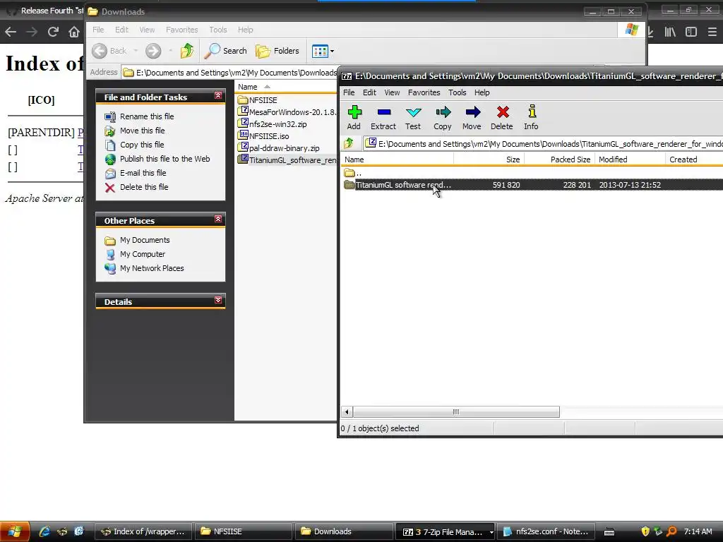Select the TitaniumGL software rend folder row
Image resolution: width=723 pixels, height=542 pixels.
point(532,185)
